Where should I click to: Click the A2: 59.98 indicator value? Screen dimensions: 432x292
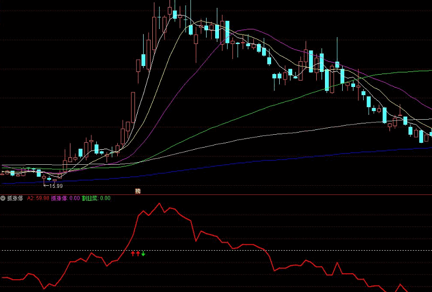coord(38,198)
